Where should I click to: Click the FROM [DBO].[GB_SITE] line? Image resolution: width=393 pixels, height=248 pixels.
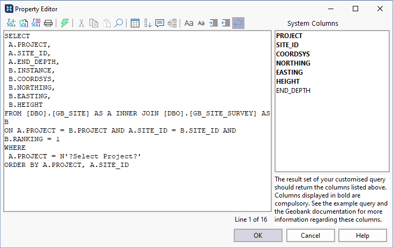(x=137, y=113)
